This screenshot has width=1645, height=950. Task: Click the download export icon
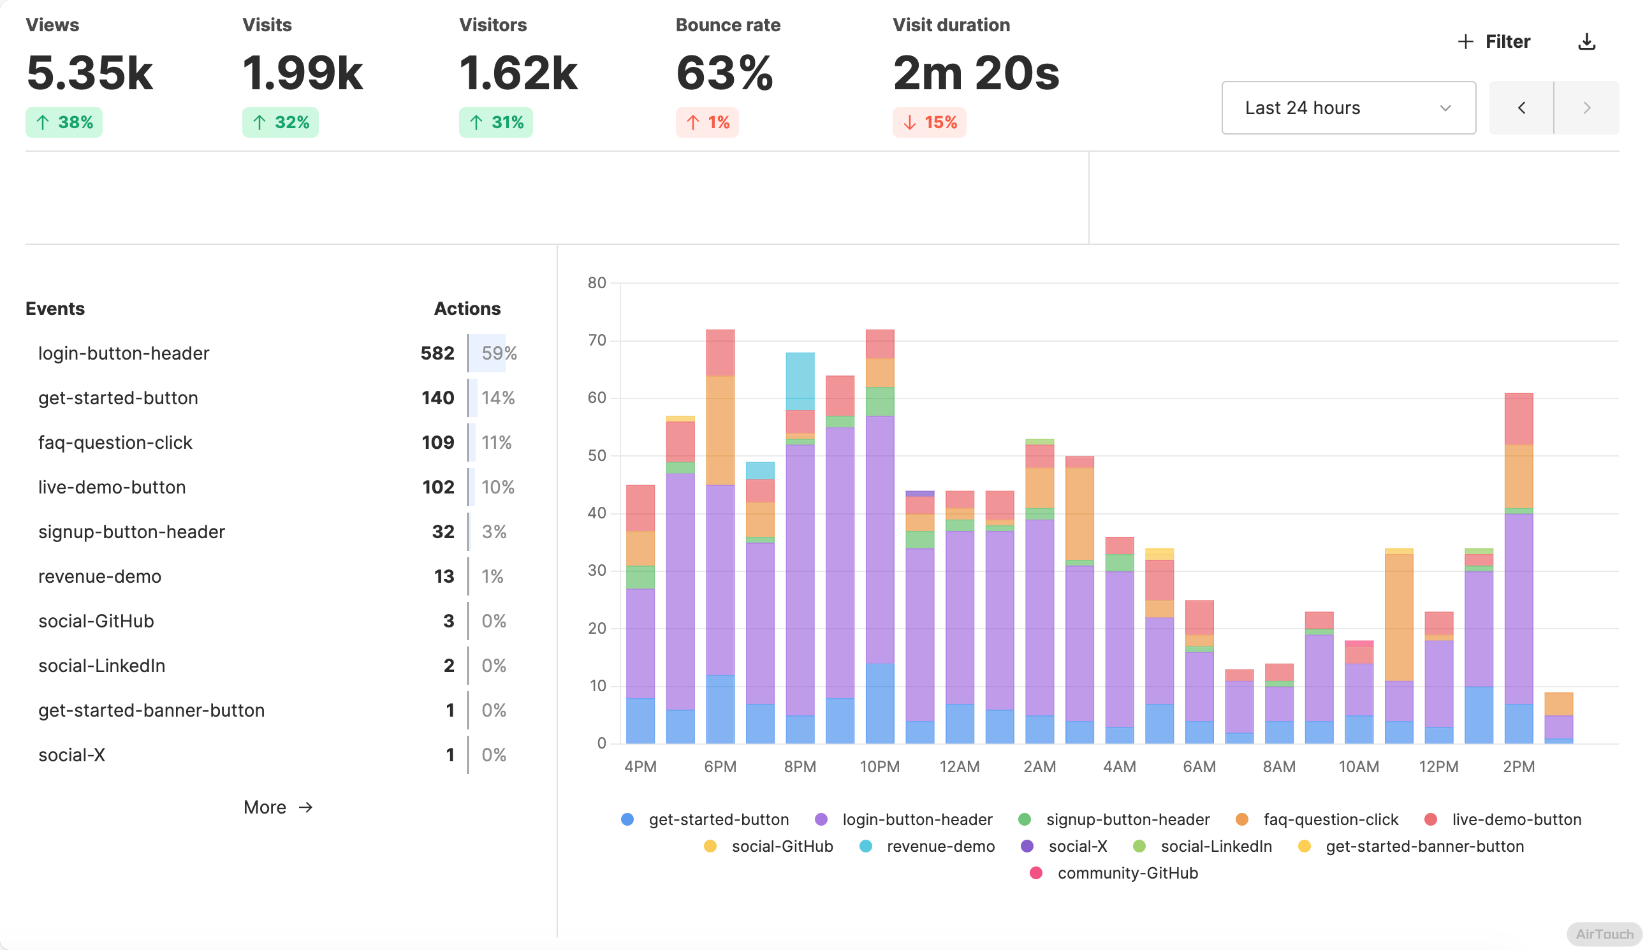[1586, 41]
